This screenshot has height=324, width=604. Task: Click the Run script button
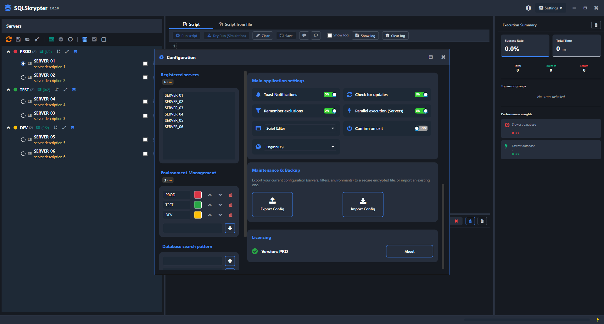[187, 35]
